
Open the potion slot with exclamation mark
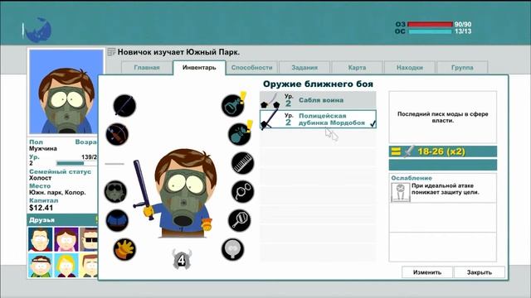[x=233, y=105]
